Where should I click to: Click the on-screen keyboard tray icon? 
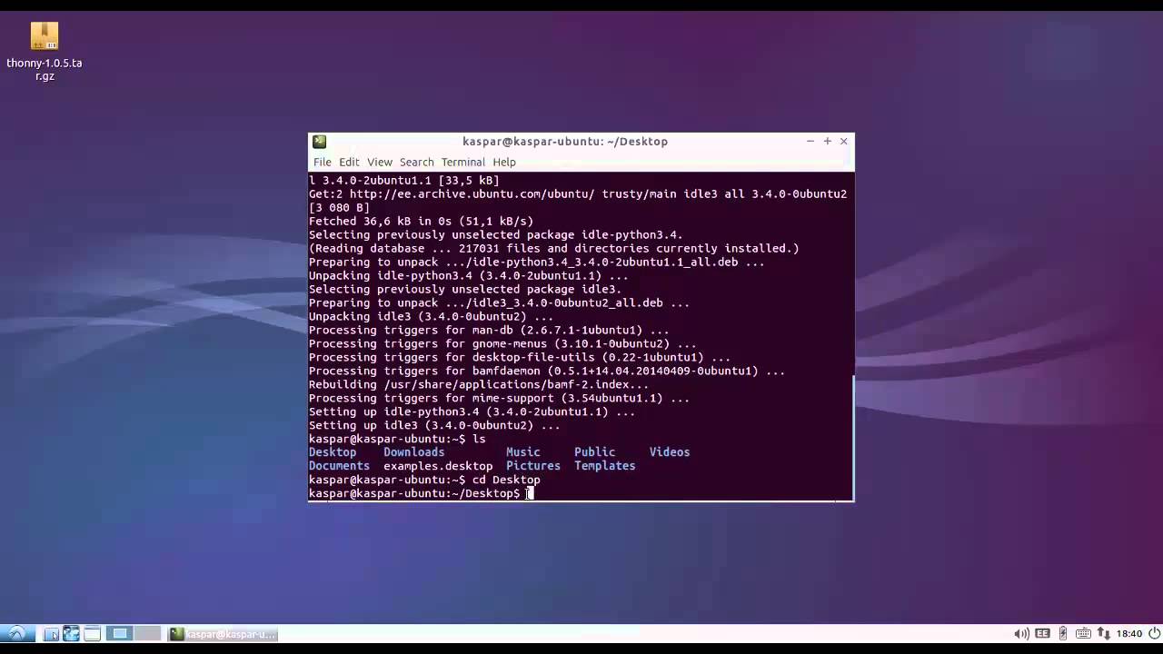click(1083, 633)
